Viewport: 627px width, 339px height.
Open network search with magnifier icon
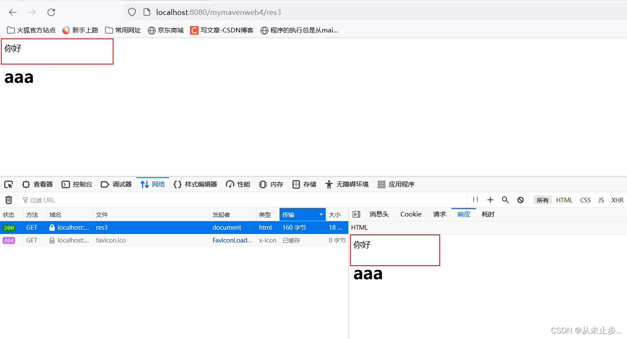coord(505,200)
